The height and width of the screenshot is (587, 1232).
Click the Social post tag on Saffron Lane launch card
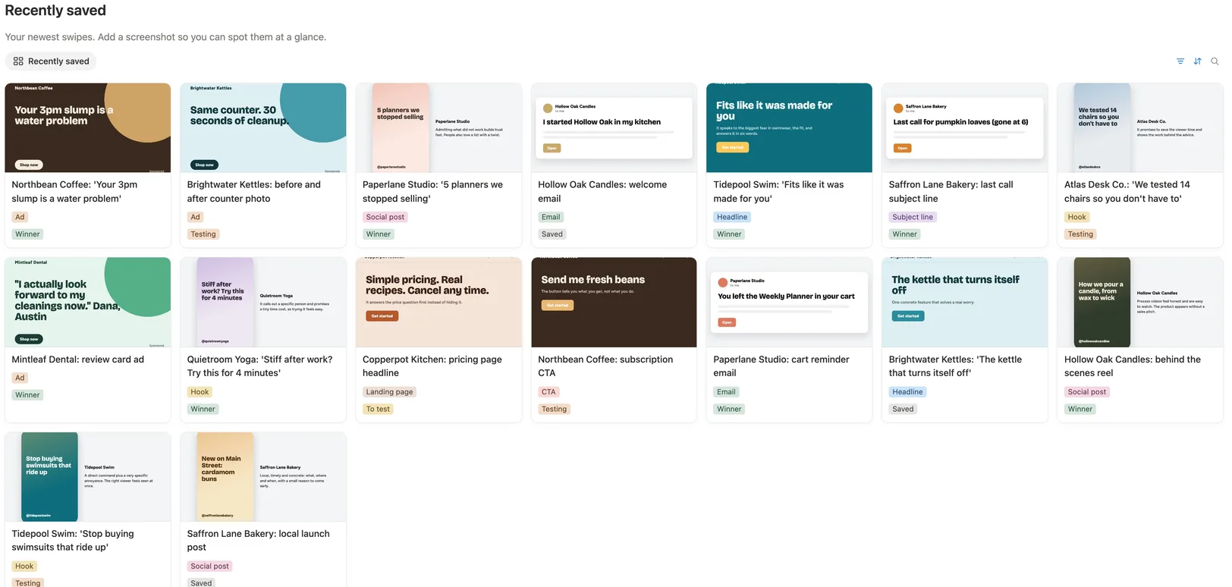(210, 567)
